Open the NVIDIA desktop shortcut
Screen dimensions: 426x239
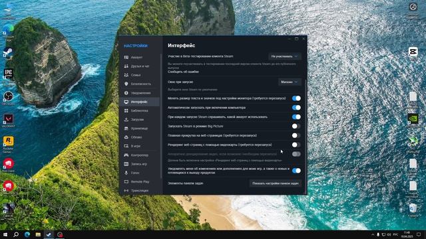click(413, 119)
